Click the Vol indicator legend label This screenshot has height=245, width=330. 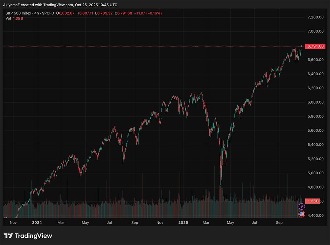click(9, 18)
